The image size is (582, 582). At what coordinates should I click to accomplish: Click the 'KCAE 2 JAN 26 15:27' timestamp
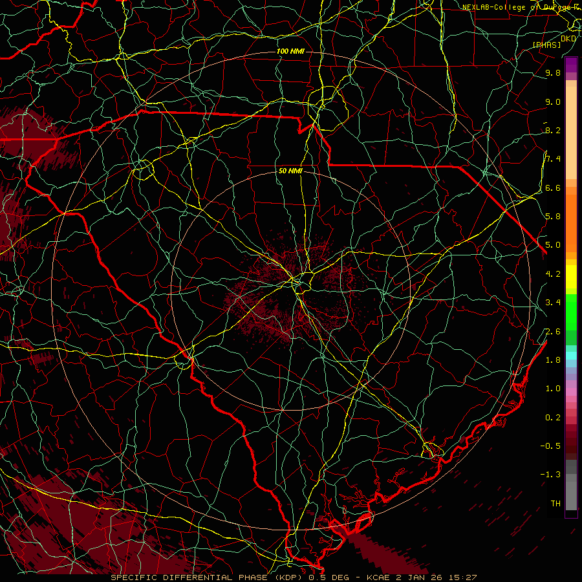[422, 577]
